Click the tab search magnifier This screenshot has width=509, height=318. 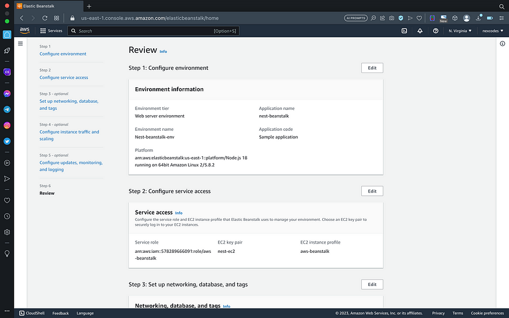(501, 6)
